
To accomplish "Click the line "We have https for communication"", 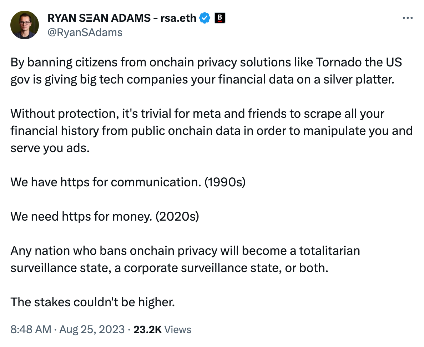I will click(128, 182).
